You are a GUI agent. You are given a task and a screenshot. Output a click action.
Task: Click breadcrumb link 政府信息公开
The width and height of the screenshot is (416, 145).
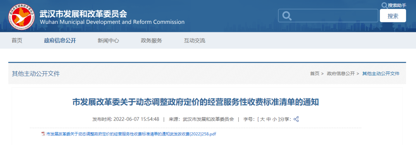point(341,74)
